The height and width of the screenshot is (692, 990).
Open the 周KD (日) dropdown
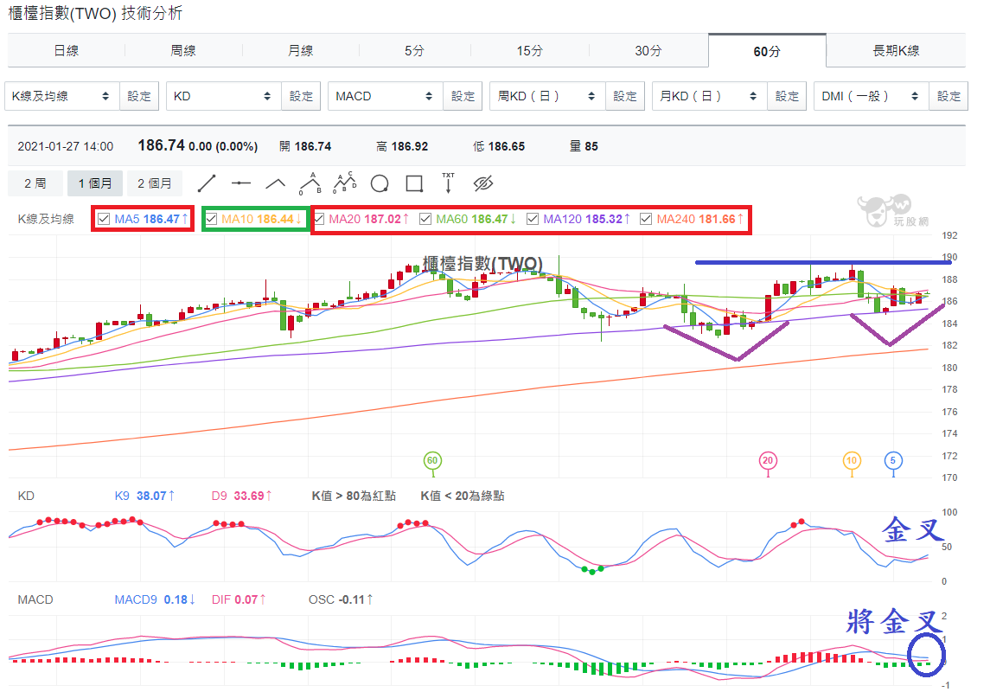pyautogui.click(x=547, y=96)
